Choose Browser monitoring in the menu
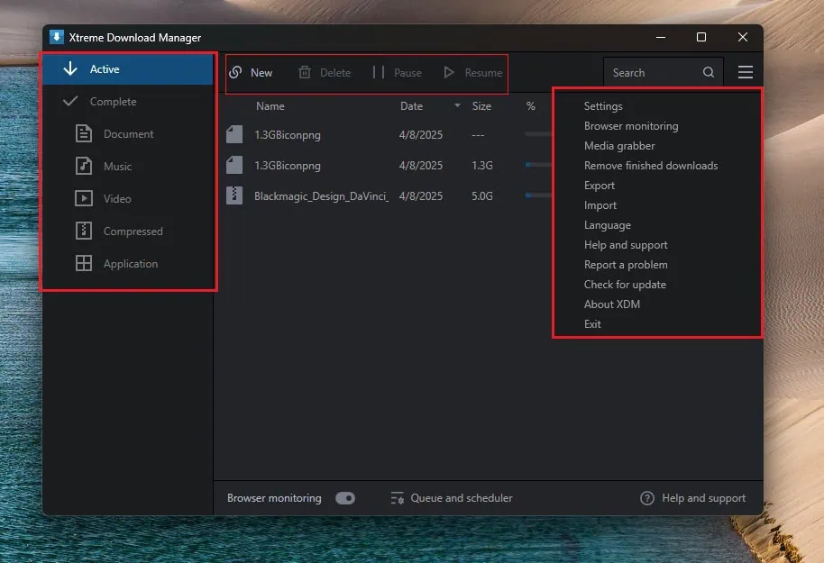The image size is (824, 563). point(631,126)
